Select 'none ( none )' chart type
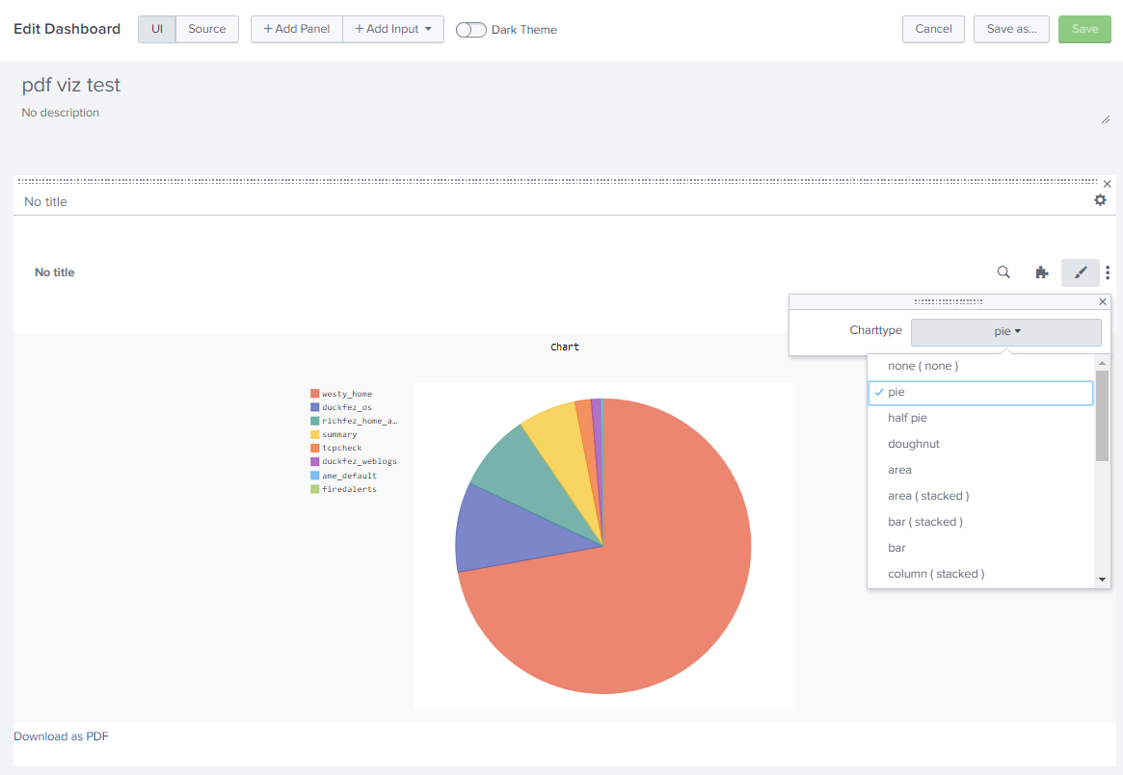Viewport: 1123px width, 775px height. click(x=980, y=367)
